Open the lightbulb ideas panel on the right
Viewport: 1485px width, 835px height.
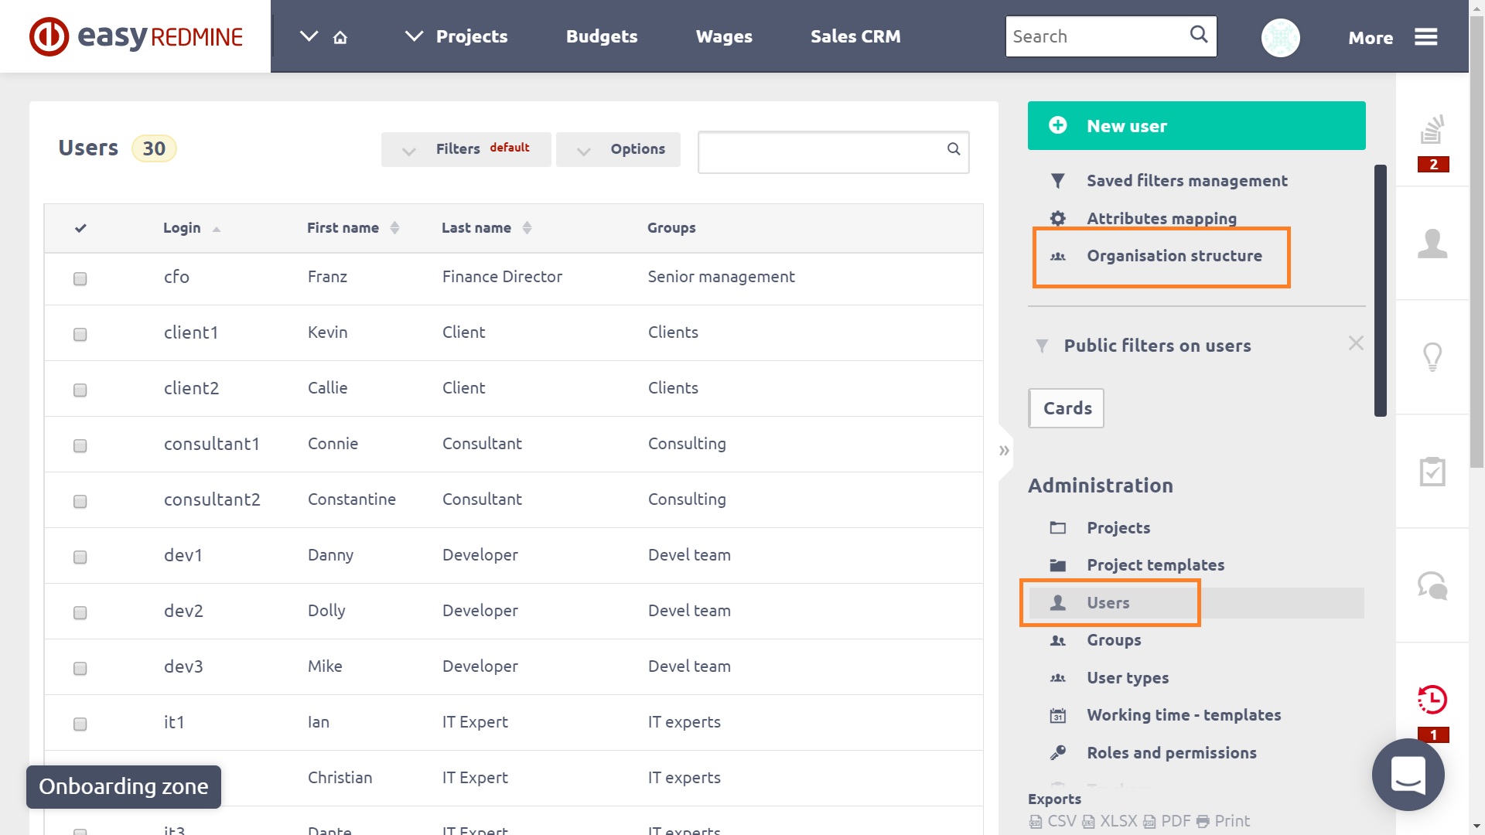1432,357
